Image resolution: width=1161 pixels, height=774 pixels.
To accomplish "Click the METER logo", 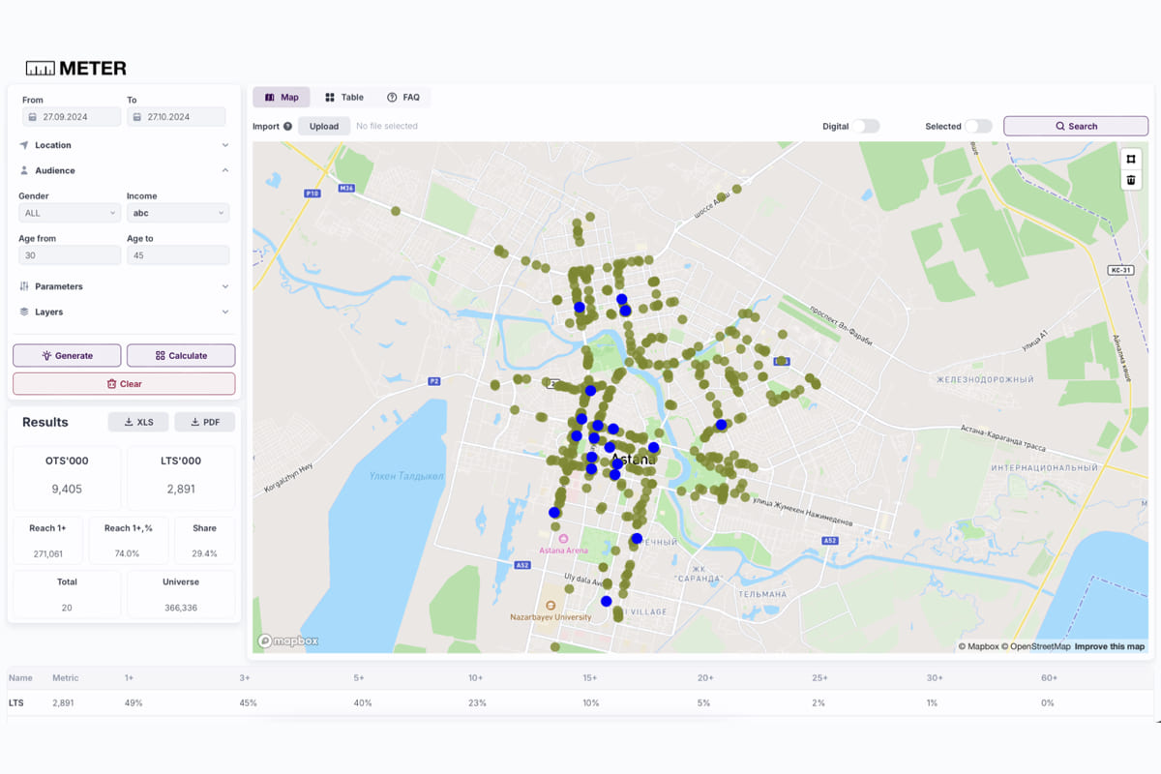I will [75, 69].
